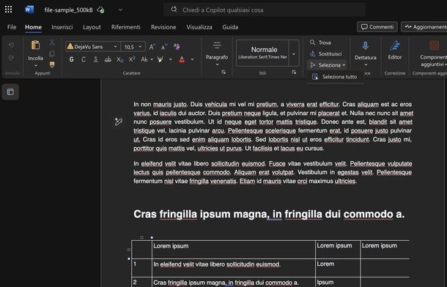
Task: Click the Trova search option
Action: (320, 42)
